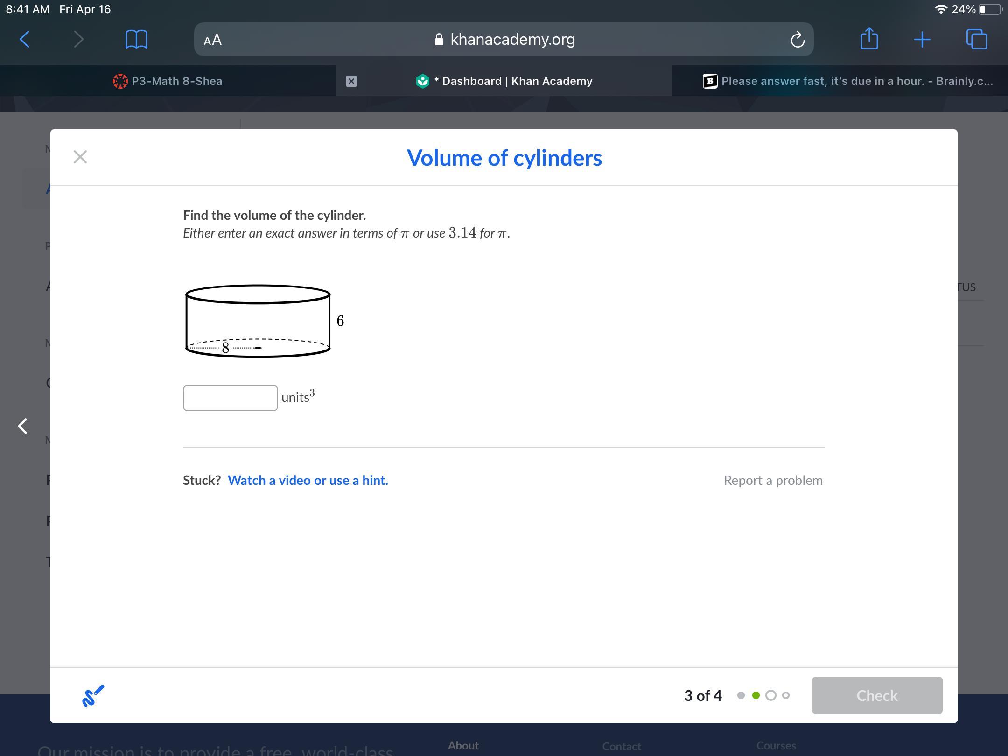
Task: Reload the page with refresh icon
Action: tap(797, 40)
